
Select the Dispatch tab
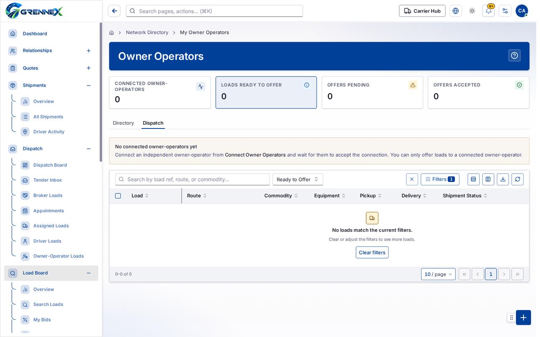pos(153,123)
